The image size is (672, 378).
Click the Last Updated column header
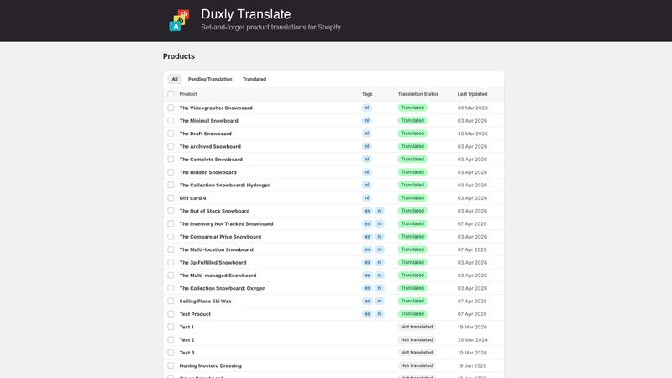coord(472,94)
